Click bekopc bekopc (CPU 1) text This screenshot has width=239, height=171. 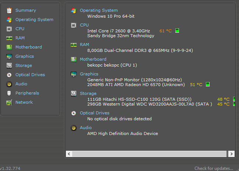[x=112, y=65]
